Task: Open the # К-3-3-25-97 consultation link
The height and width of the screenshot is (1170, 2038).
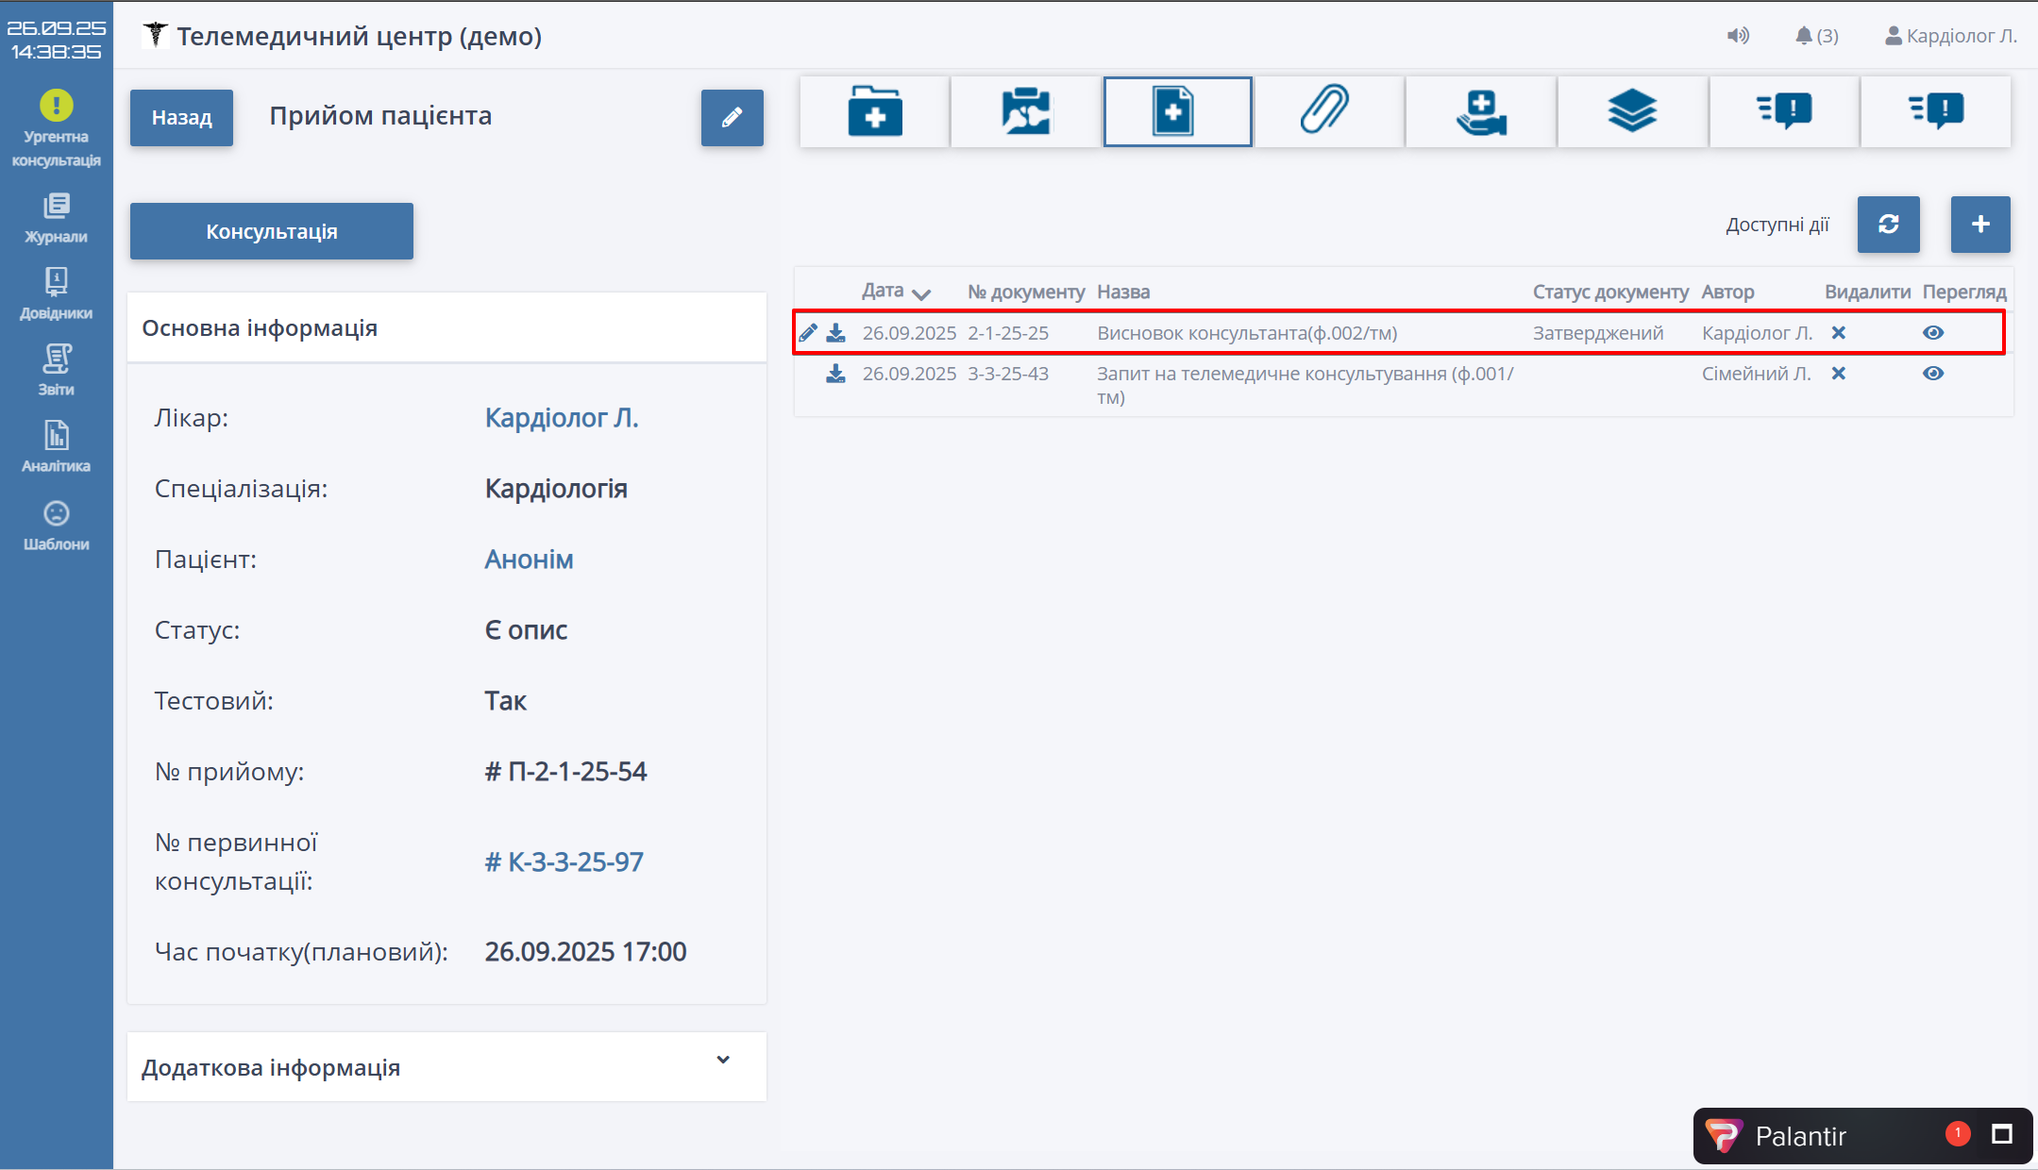Action: [x=564, y=861]
